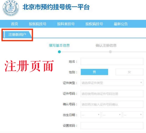The image size is (146, 133).
Task: Open the birth day dropdown
Action: [x=133, y=115]
